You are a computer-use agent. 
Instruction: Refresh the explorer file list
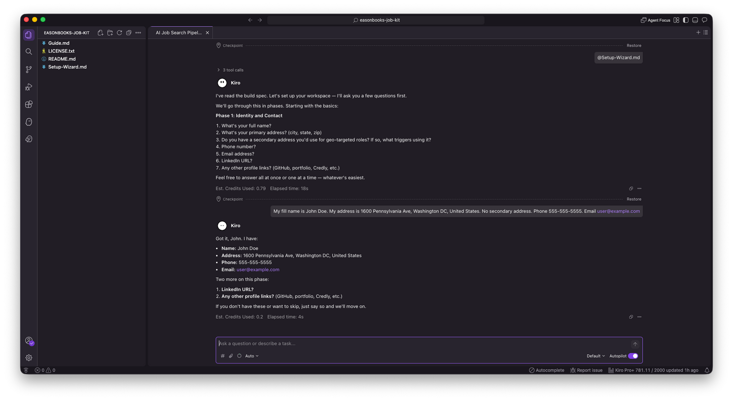(x=119, y=33)
